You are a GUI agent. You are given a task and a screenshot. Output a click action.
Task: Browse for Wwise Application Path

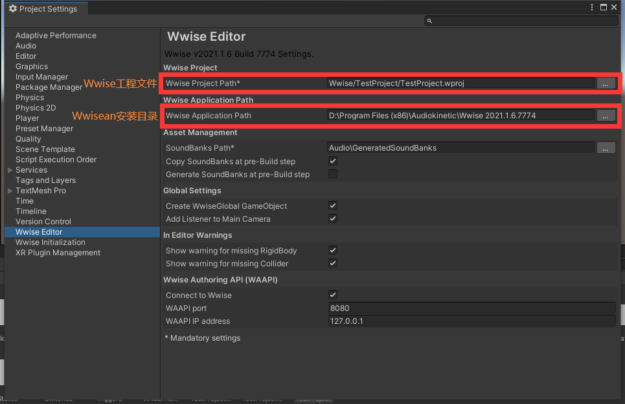606,116
